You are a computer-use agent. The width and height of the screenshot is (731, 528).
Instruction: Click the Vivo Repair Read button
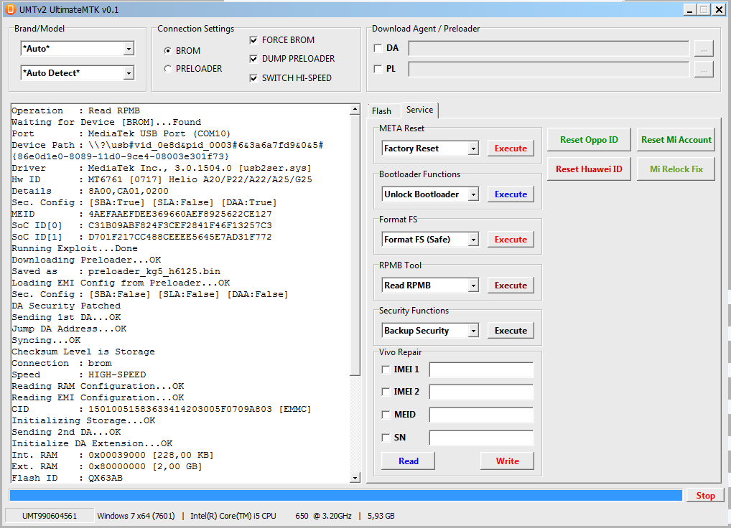coord(409,461)
